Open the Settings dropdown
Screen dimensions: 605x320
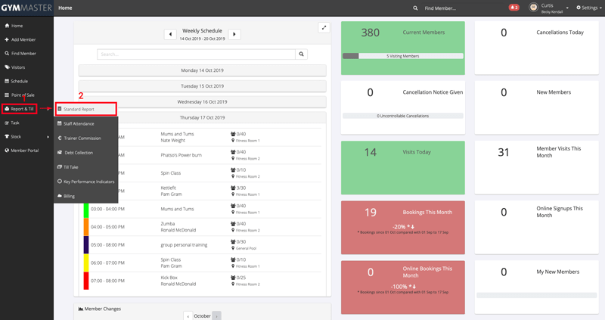[588, 8]
